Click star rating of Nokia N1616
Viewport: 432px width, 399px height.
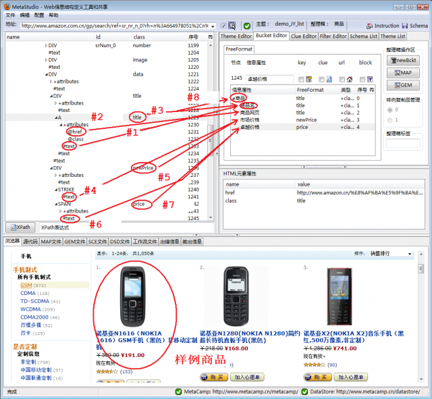[107, 372]
